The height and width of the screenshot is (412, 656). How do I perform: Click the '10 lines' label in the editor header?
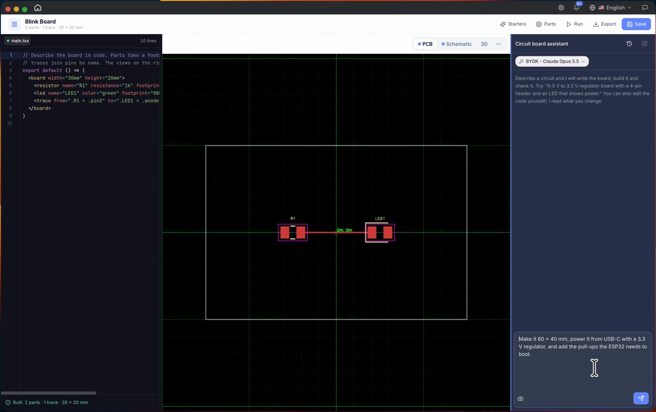click(x=148, y=41)
